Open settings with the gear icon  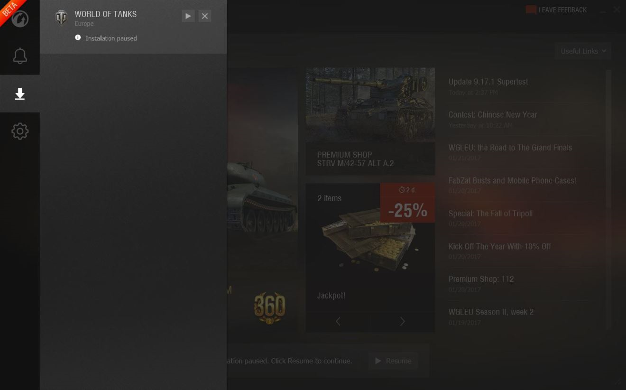[20, 131]
